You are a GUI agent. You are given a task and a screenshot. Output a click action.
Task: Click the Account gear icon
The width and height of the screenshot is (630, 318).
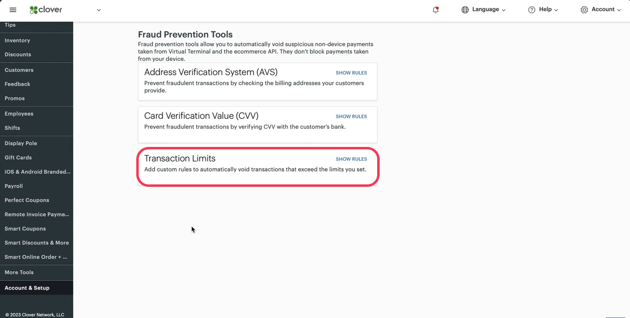coord(584,10)
